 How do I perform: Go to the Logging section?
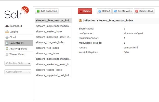19,32
